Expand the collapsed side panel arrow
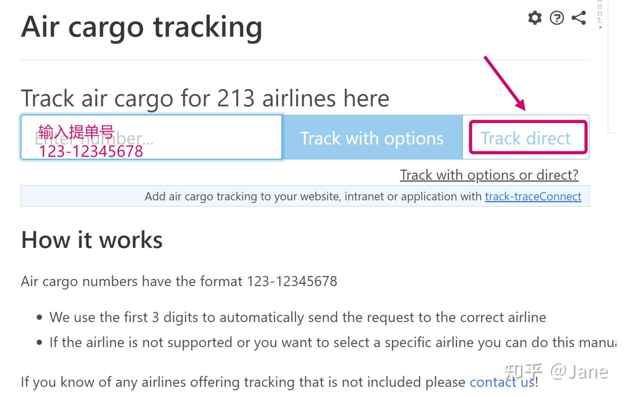Image resolution: width=624 pixels, height=397 pixels. 600,28
